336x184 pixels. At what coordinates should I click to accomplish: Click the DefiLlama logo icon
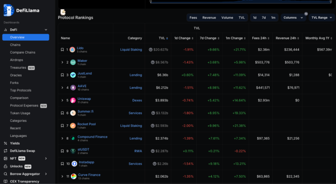(x=9, y=10)
